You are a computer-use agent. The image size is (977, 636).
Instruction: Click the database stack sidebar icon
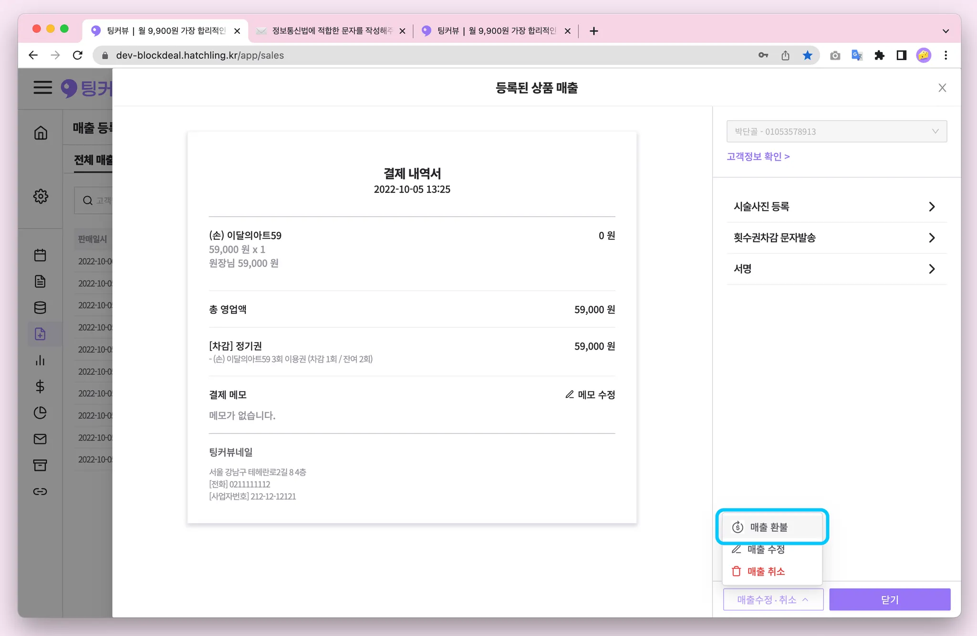pyautogui.click(x=40, y=308)
